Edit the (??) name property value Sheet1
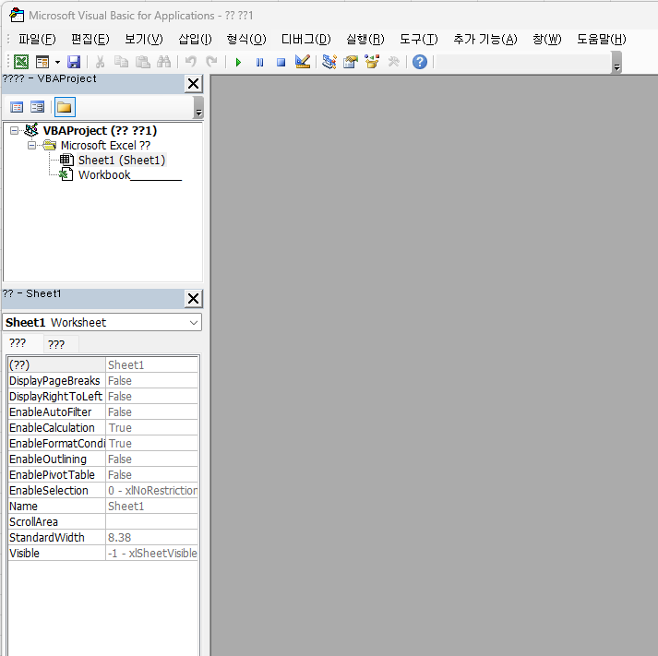This screenshot has height=656, width=658. tap(151, 365)
